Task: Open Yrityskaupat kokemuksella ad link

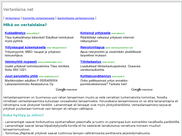Action: [25, 47]
